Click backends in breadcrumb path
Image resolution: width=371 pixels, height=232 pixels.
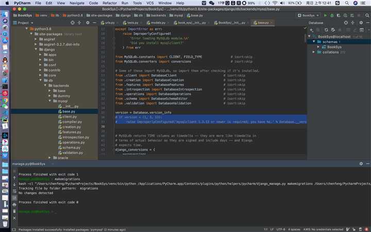coord(156,15)
